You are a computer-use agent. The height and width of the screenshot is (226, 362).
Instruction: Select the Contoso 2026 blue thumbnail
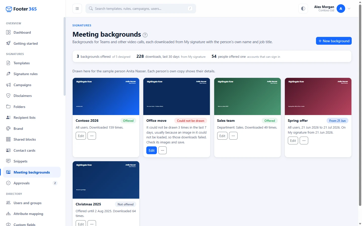106,96
